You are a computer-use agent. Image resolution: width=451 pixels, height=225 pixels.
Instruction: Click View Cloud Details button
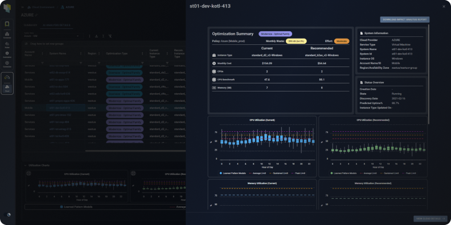pos(430,219)
